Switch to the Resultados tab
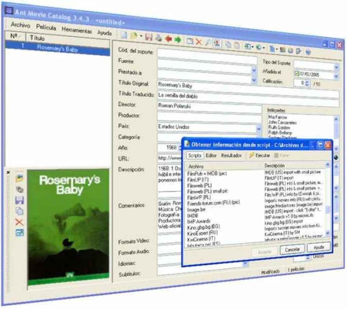Viewport: 347px width, 309px height. (231, 156)
